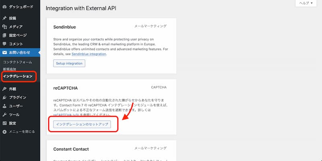The image size is (322, 161).
Task: Click the collapse arrow icon beside メニューを閉じる
Action: tap(4, 132)
